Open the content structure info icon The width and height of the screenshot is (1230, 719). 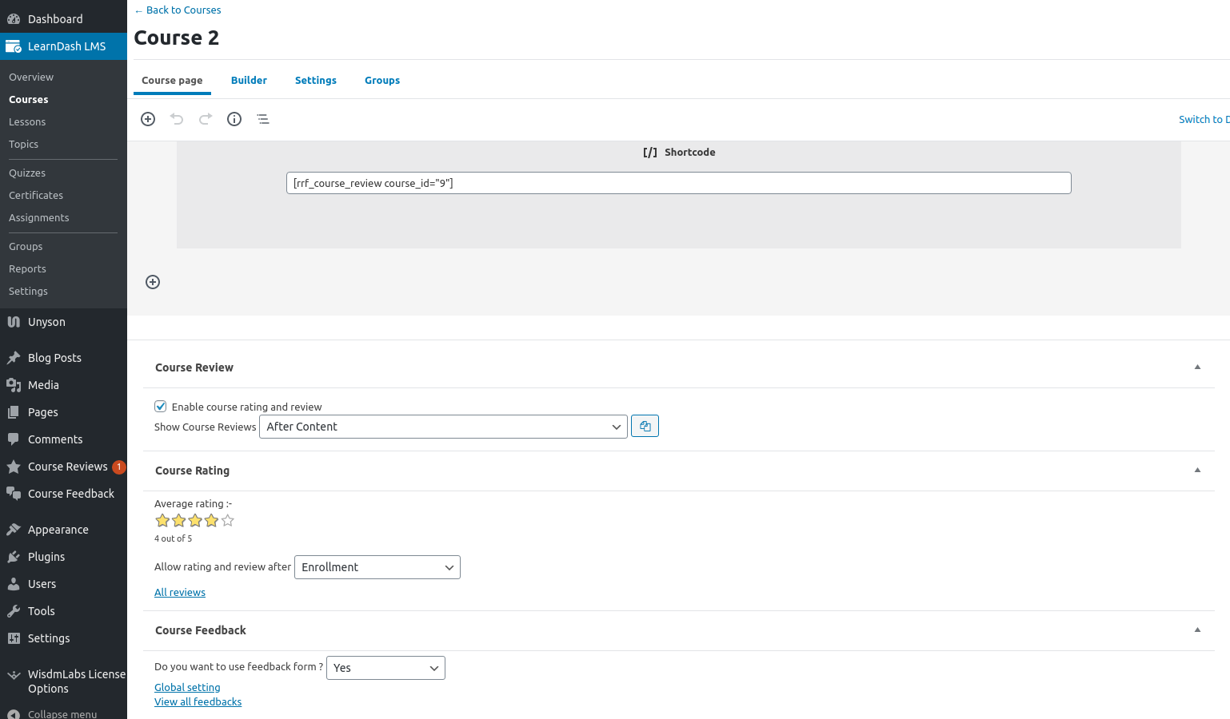tap(234, 119)
